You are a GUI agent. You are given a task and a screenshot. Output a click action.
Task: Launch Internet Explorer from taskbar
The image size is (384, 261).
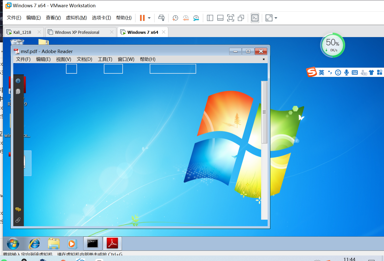pyautogui.click(x=34, y=243)
